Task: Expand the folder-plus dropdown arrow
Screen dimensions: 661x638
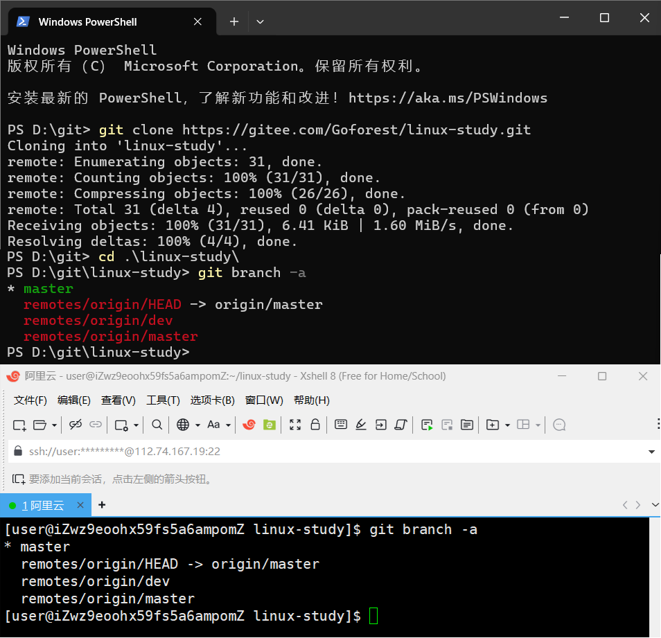Action: click(x=508, y=425)
